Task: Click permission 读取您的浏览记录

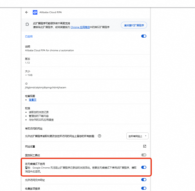Action: point(39,112)
